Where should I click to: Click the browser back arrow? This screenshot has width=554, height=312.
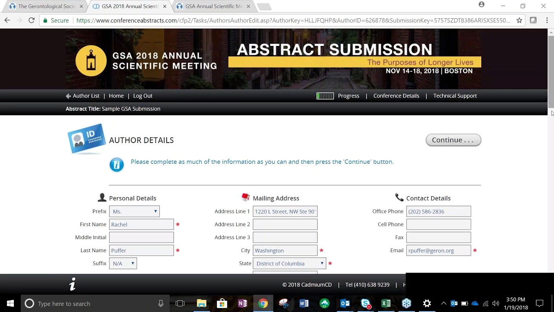pos(7,20)
